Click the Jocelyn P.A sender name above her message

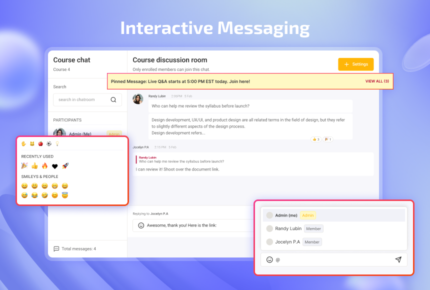[x=140, y=147]
